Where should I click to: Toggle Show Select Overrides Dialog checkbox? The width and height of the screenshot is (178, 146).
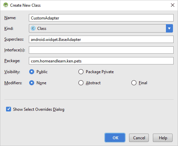pos(8,109)
